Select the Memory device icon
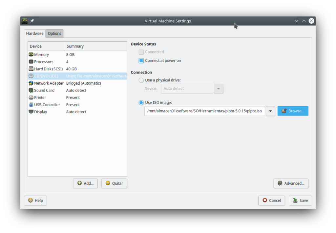The width and height of the screenshot is (336, 233). coord(31,54)
